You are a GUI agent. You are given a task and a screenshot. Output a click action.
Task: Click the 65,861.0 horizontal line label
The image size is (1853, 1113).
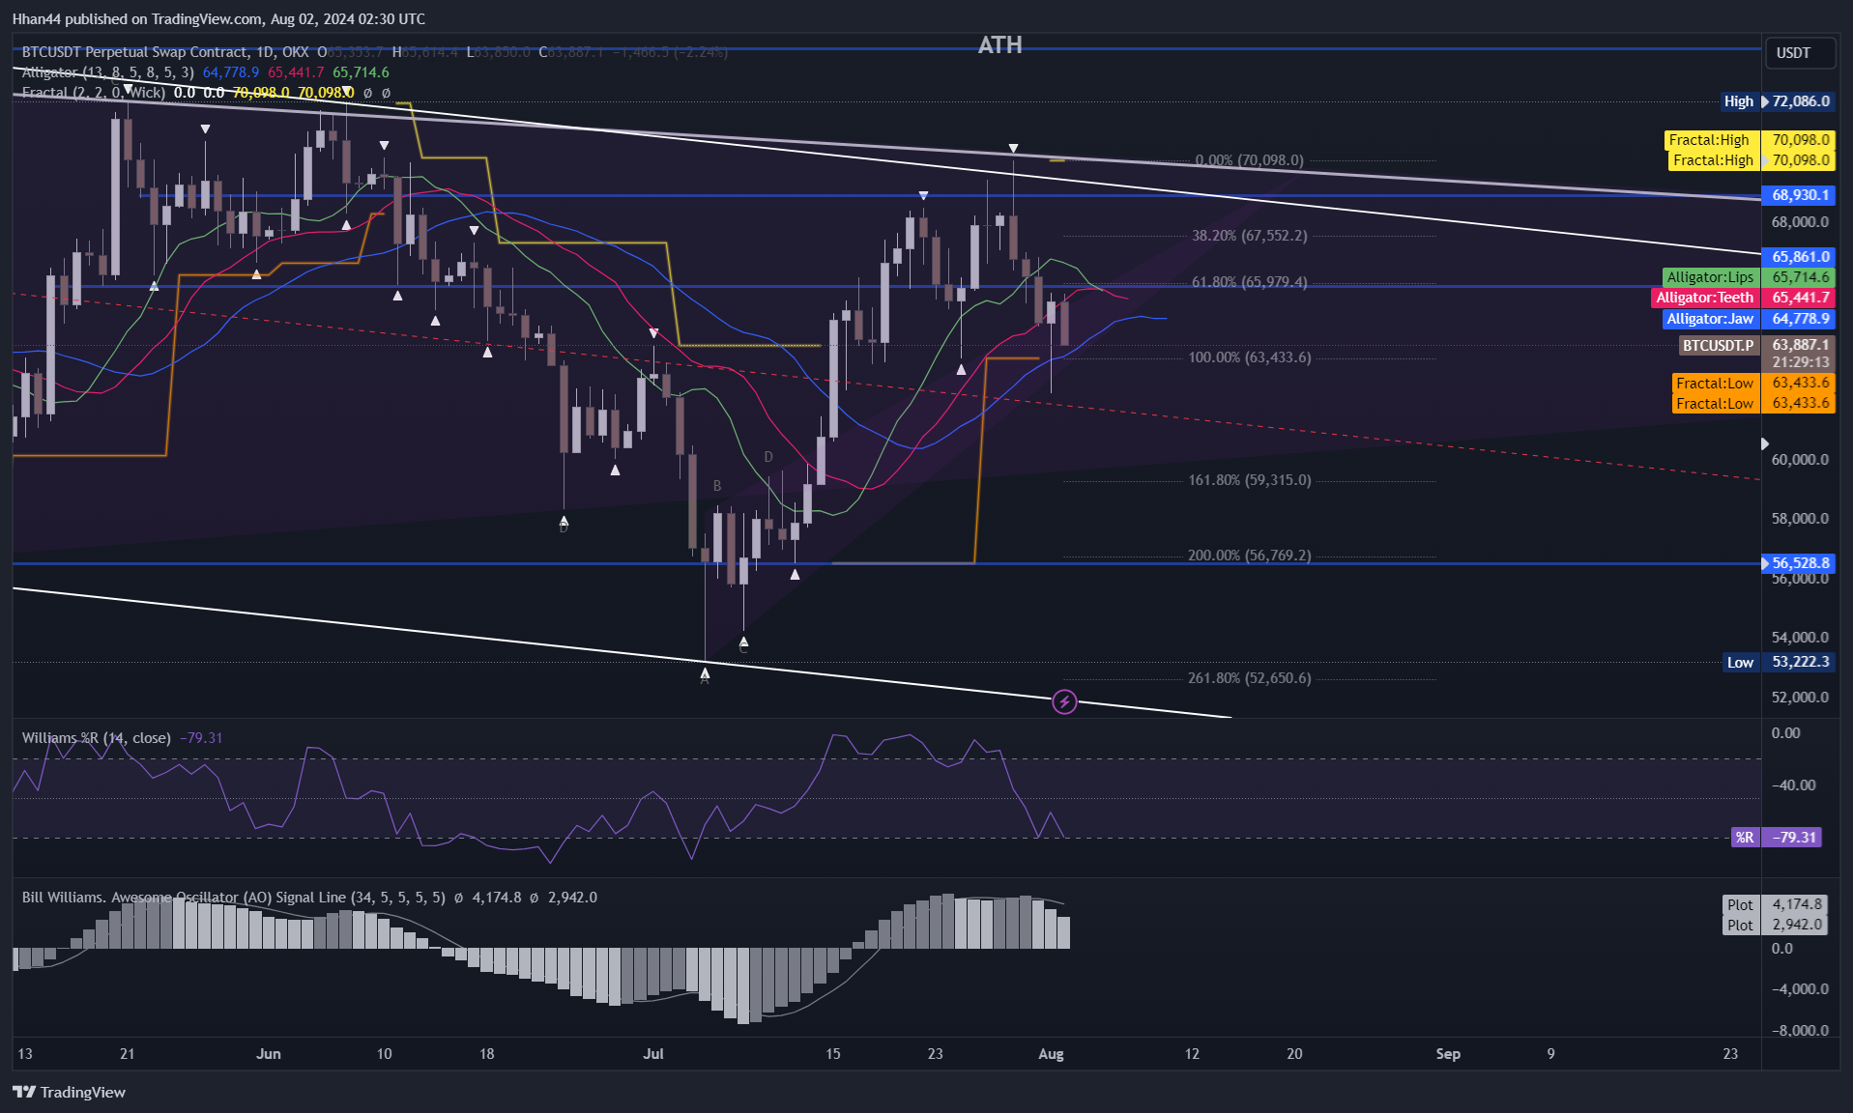point(1799,257)
